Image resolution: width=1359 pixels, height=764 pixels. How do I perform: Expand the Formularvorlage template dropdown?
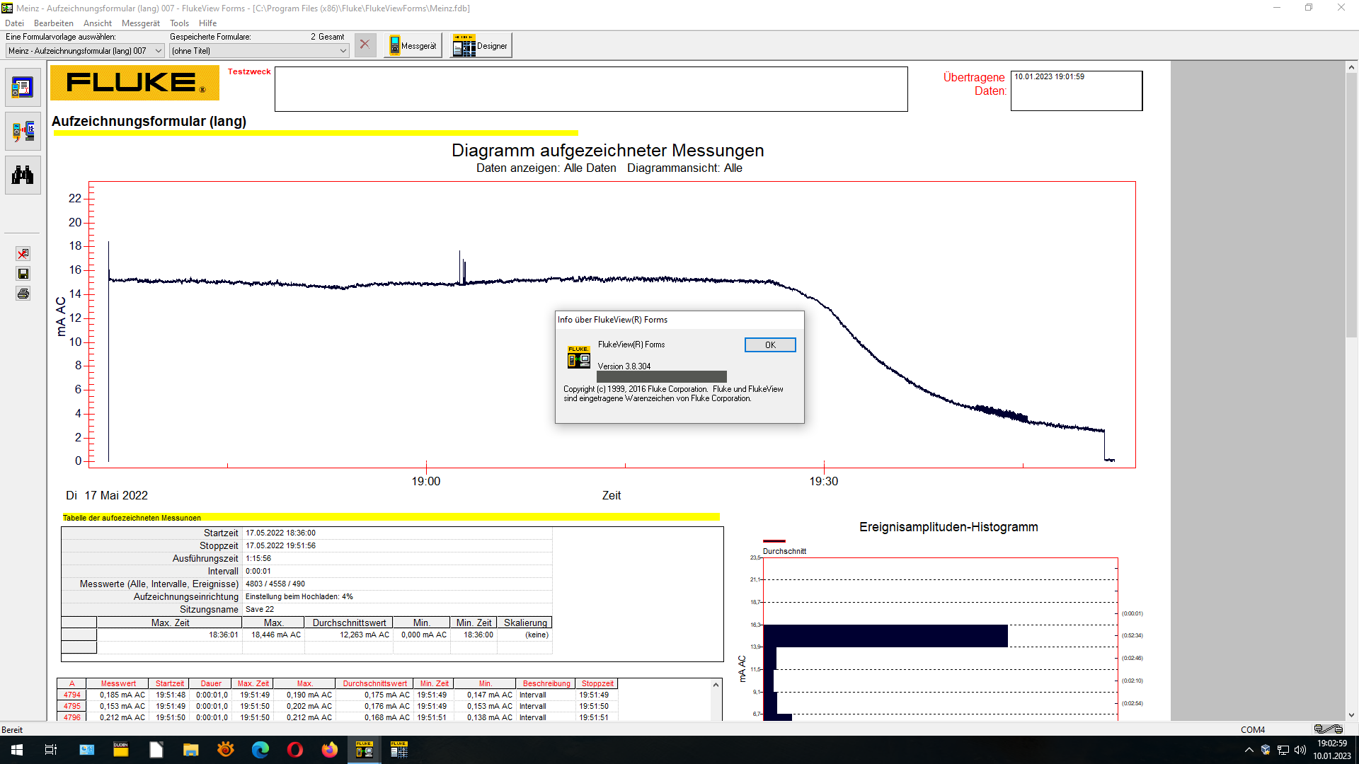pos(159,51)
